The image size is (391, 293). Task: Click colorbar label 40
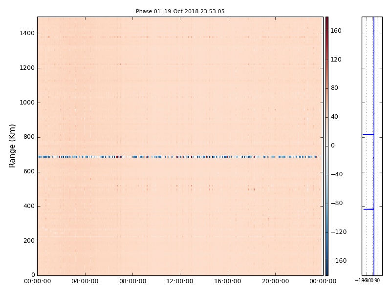334,117
